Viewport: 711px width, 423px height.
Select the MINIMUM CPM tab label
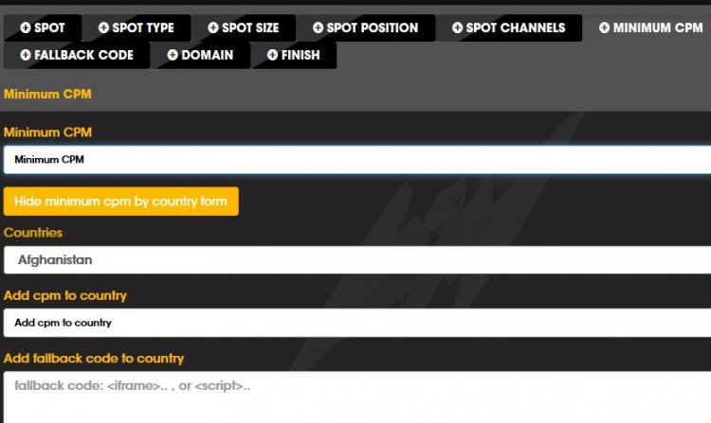coord(658,27)
